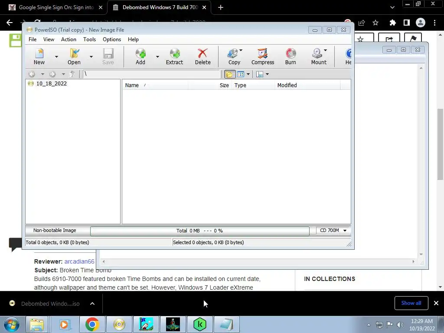Open the Action menu
Screen dimensions: 444x333
coord(69,39)
